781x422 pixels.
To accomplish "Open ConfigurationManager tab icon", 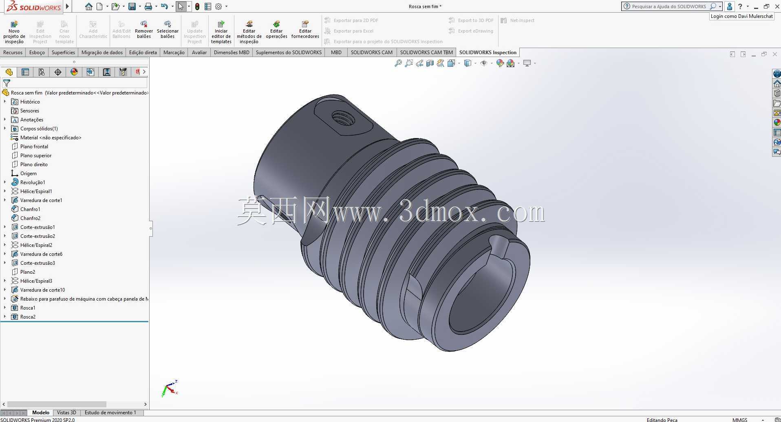I will [42, 72].
